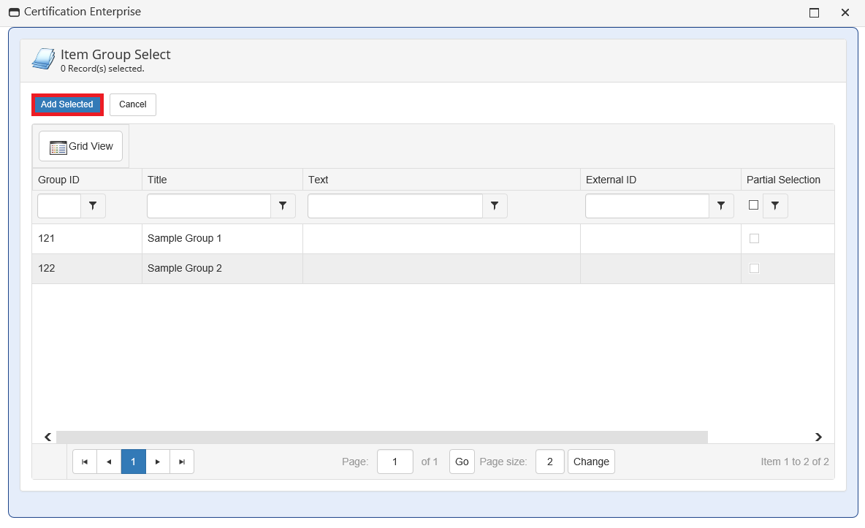This screenshot has width=865, height=528.
Task: Click the Text column filter funnel
Action: 495,206
